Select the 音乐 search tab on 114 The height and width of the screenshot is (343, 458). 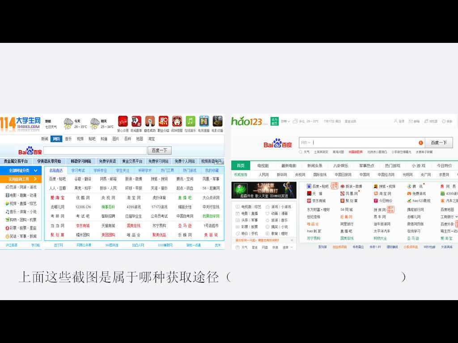pos(68,139)
